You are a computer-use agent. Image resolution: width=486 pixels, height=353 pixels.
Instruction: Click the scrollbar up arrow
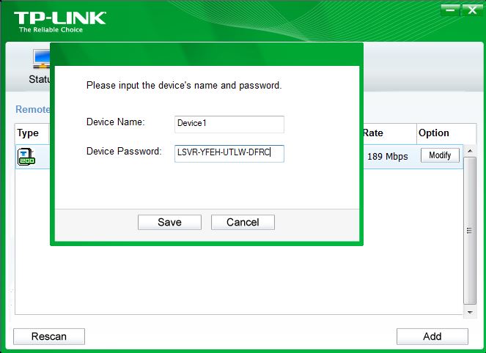(470, 151)
